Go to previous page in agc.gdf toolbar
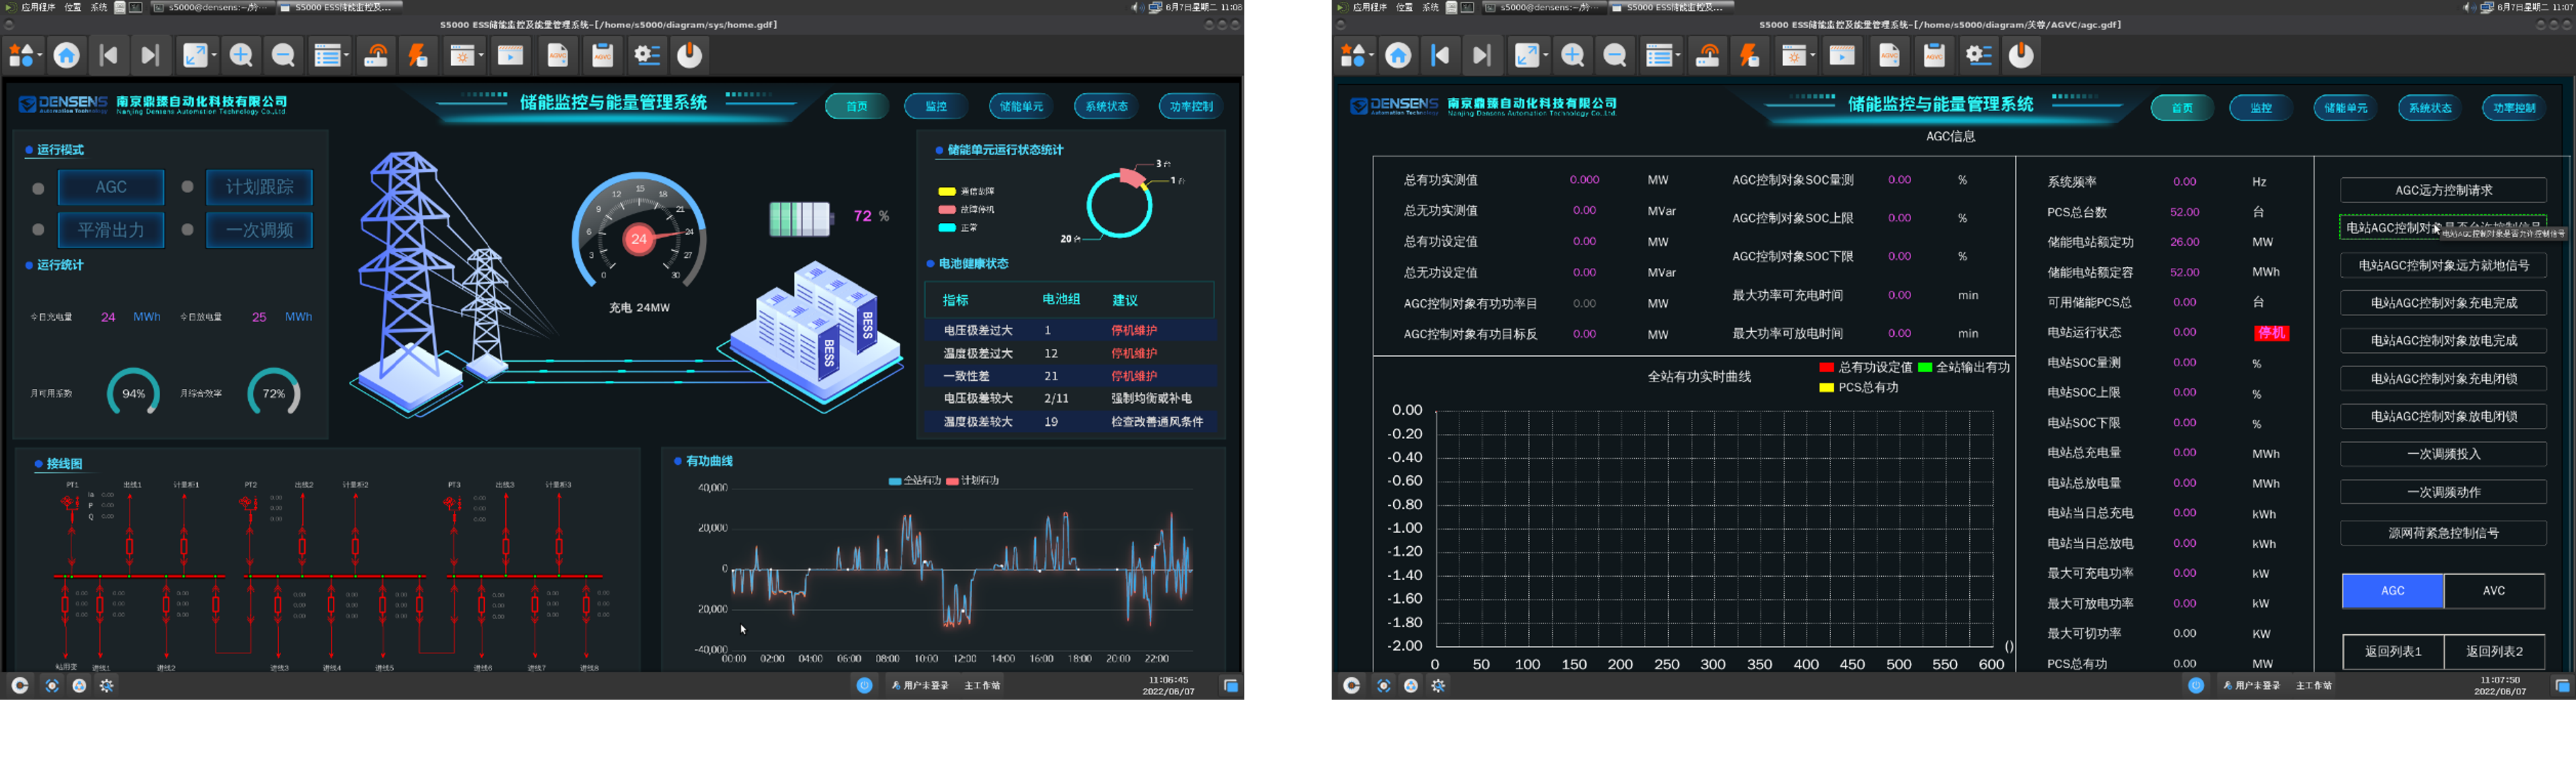 pyautogui.click(x=1440, y=55)
